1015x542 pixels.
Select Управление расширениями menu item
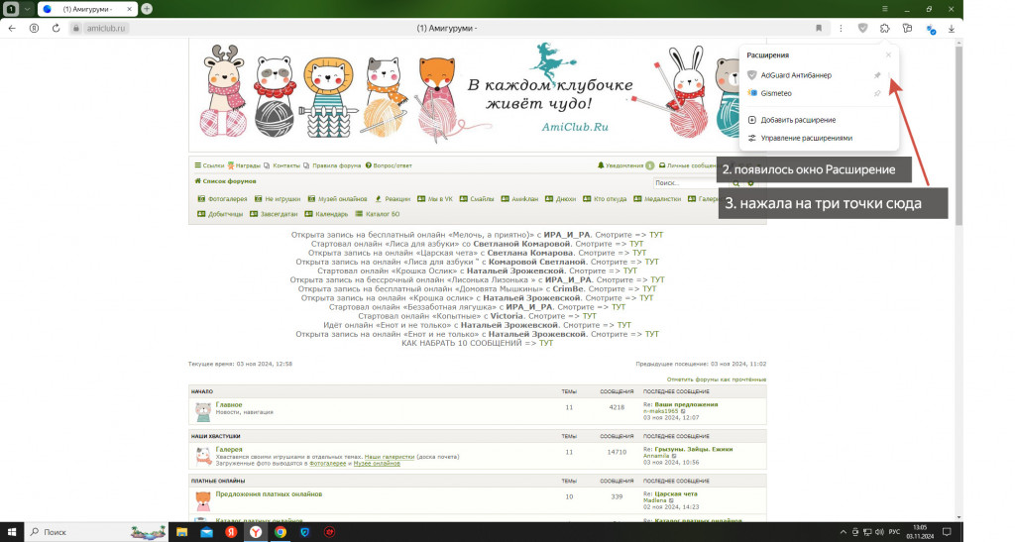click(806, 138)
